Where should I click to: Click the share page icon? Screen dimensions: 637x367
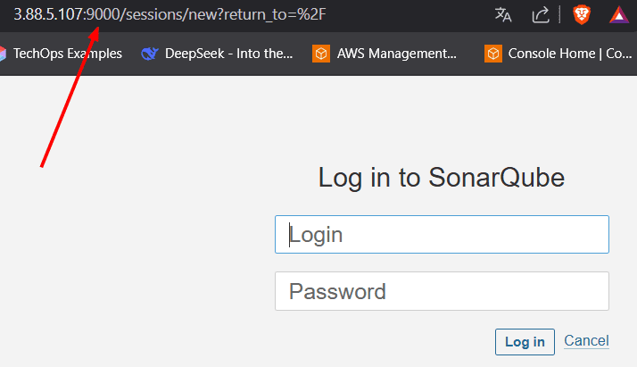[x=541, y=15]
